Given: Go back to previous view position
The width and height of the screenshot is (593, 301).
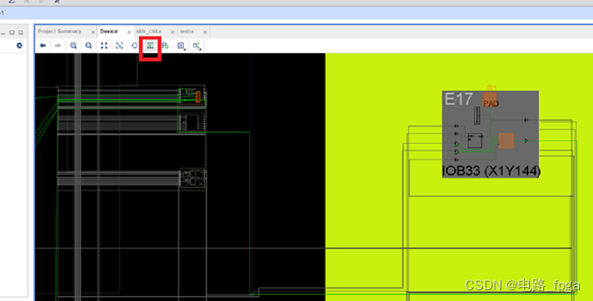Looking at the screenshot, I should [x=42, y=46].
